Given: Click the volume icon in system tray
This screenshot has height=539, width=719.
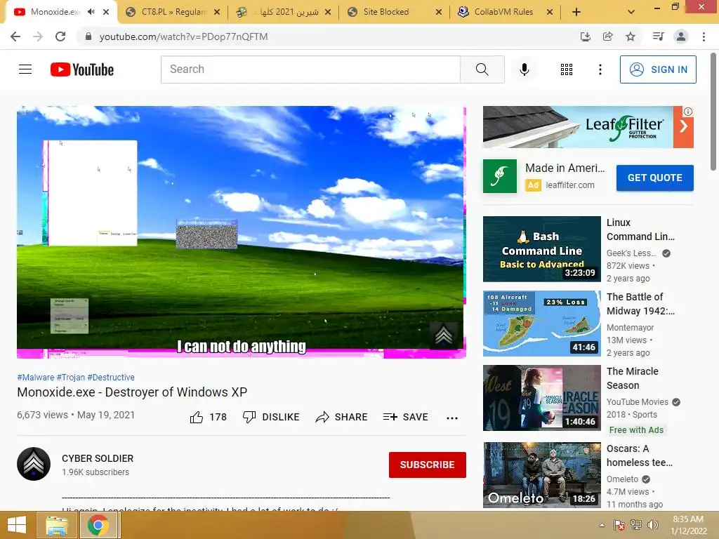Looking at the screenshot, I should coord(653,525).
